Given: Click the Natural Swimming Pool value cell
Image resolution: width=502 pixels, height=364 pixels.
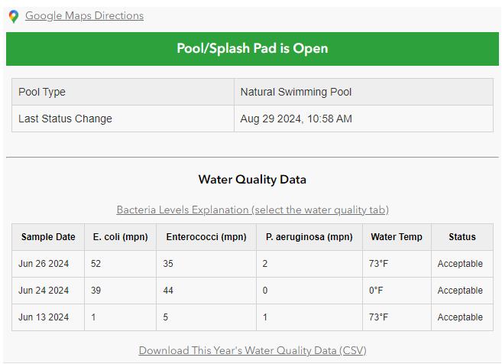Looking at the screenshot, I should [296, 92].
